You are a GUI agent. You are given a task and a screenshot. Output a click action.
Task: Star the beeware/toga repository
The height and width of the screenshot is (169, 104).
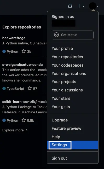24,51
